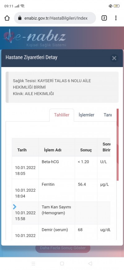Close the Hastane Ziyaretleri Detay dialog
Screen dimensions: 124x270
pos(114,58)
